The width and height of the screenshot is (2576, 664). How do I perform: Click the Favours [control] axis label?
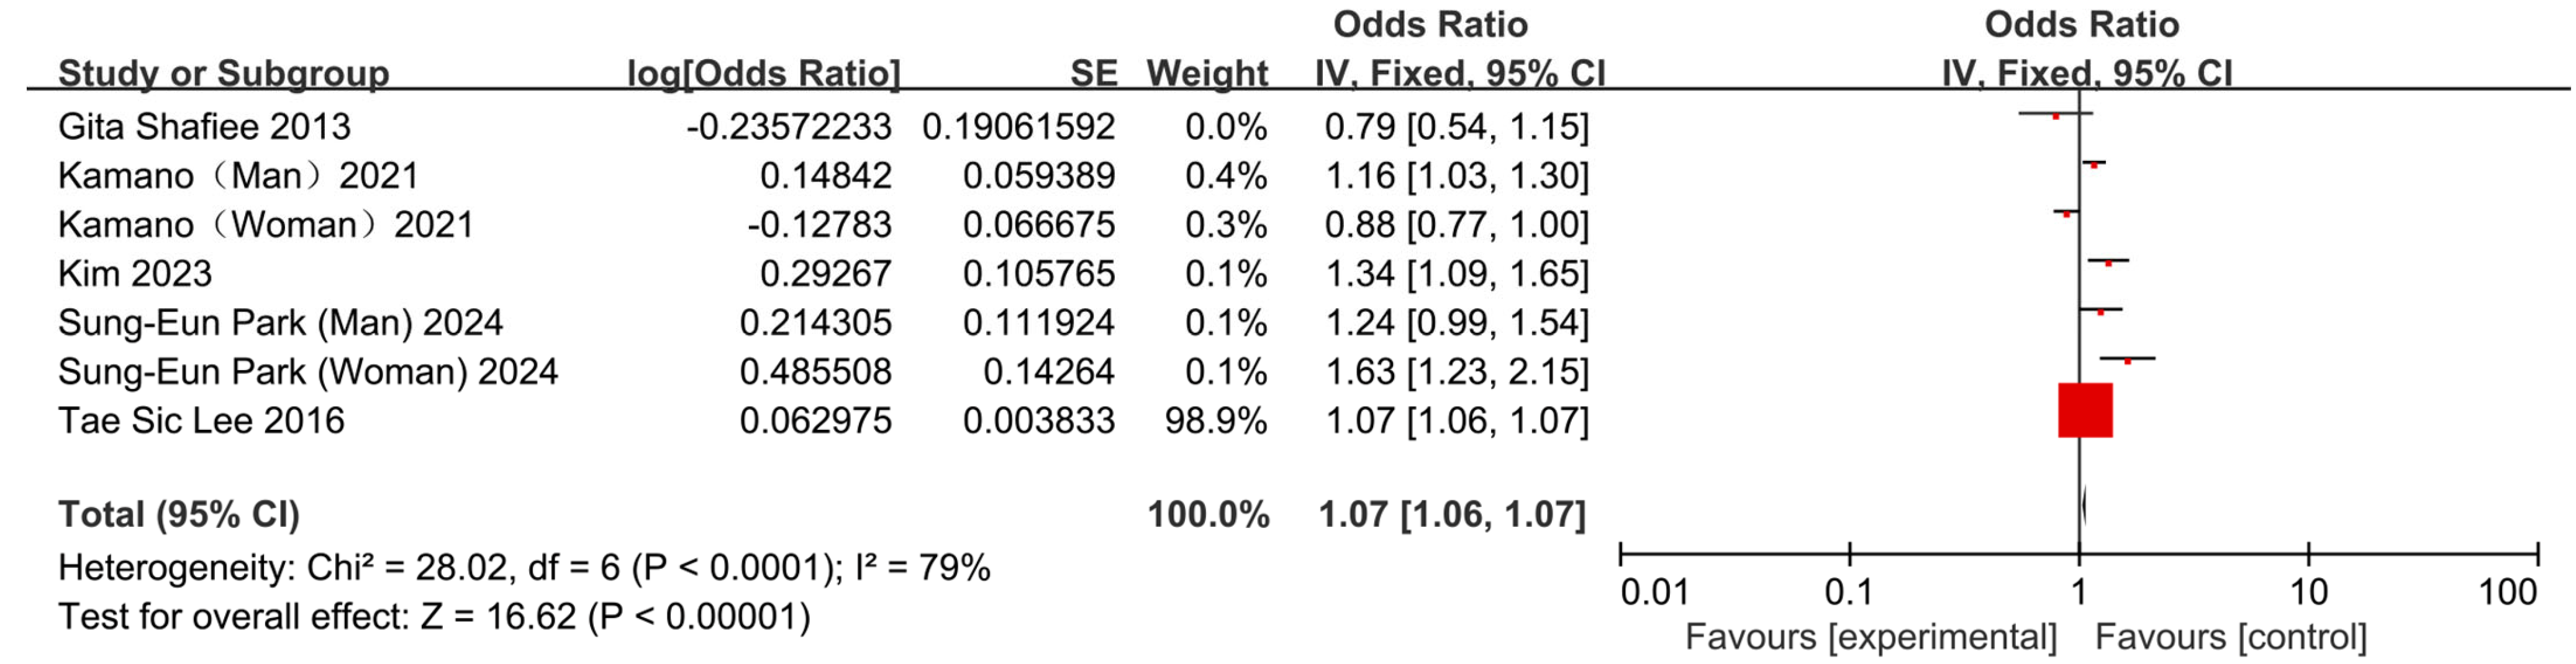click(x=2231, y=637)
